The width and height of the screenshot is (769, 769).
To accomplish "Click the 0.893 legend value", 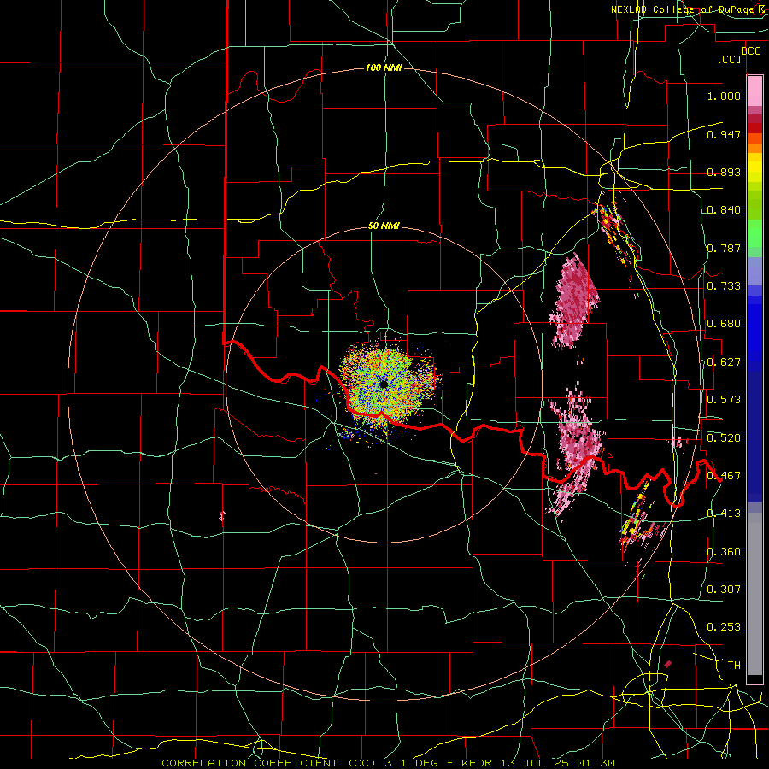I will click(724, 172).
